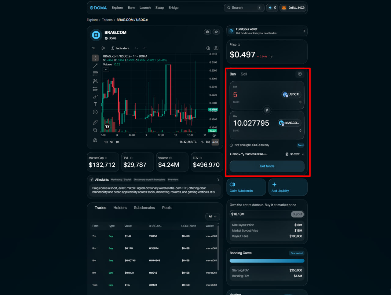
Task: Switch to the Sell tab
Action: tap(244, 74)
